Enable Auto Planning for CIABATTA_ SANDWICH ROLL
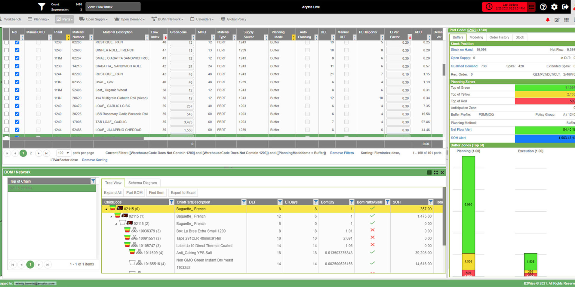575x287 pixels. (x=307, y=66)
